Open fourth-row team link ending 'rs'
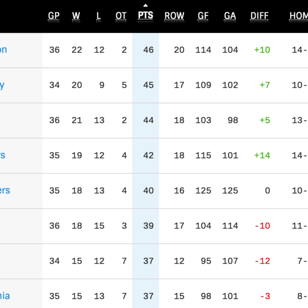Viewport: 308px width, 308px height. click(3, 155)
